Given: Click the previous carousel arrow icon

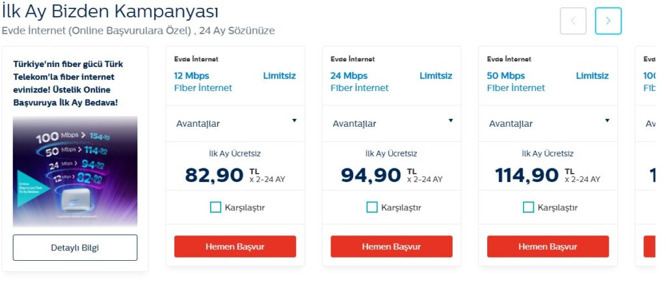Looking at the screenshot, I should pyautogui.click(x=573, y=21).
